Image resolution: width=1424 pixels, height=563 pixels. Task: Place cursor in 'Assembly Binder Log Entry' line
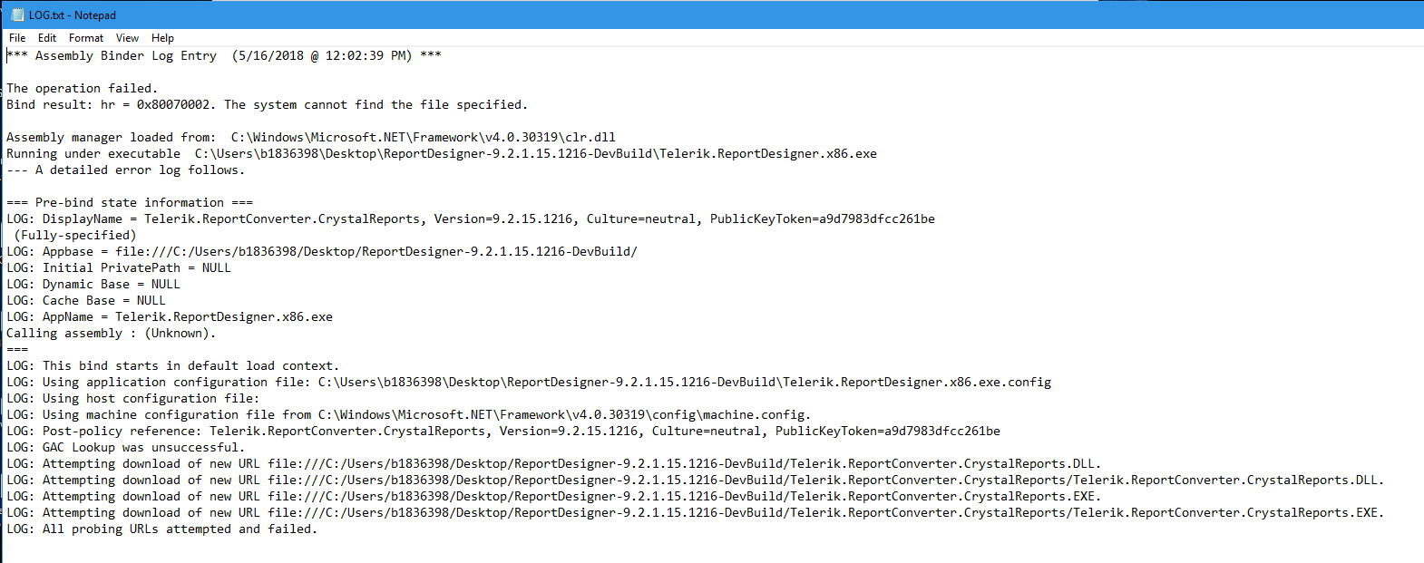(126, 56)
